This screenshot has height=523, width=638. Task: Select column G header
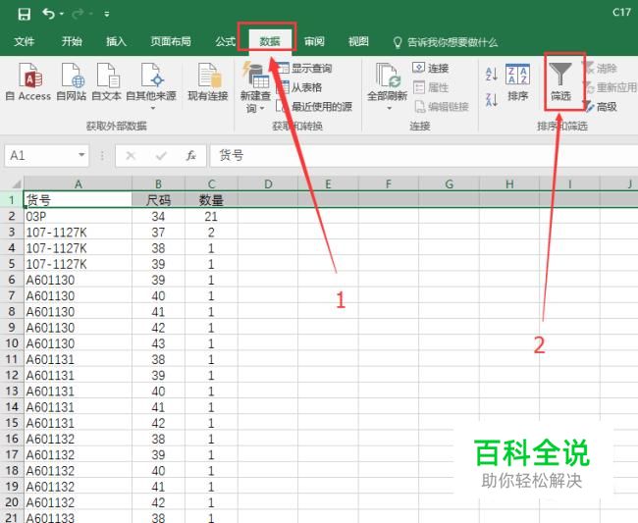(x=450, y=183)
